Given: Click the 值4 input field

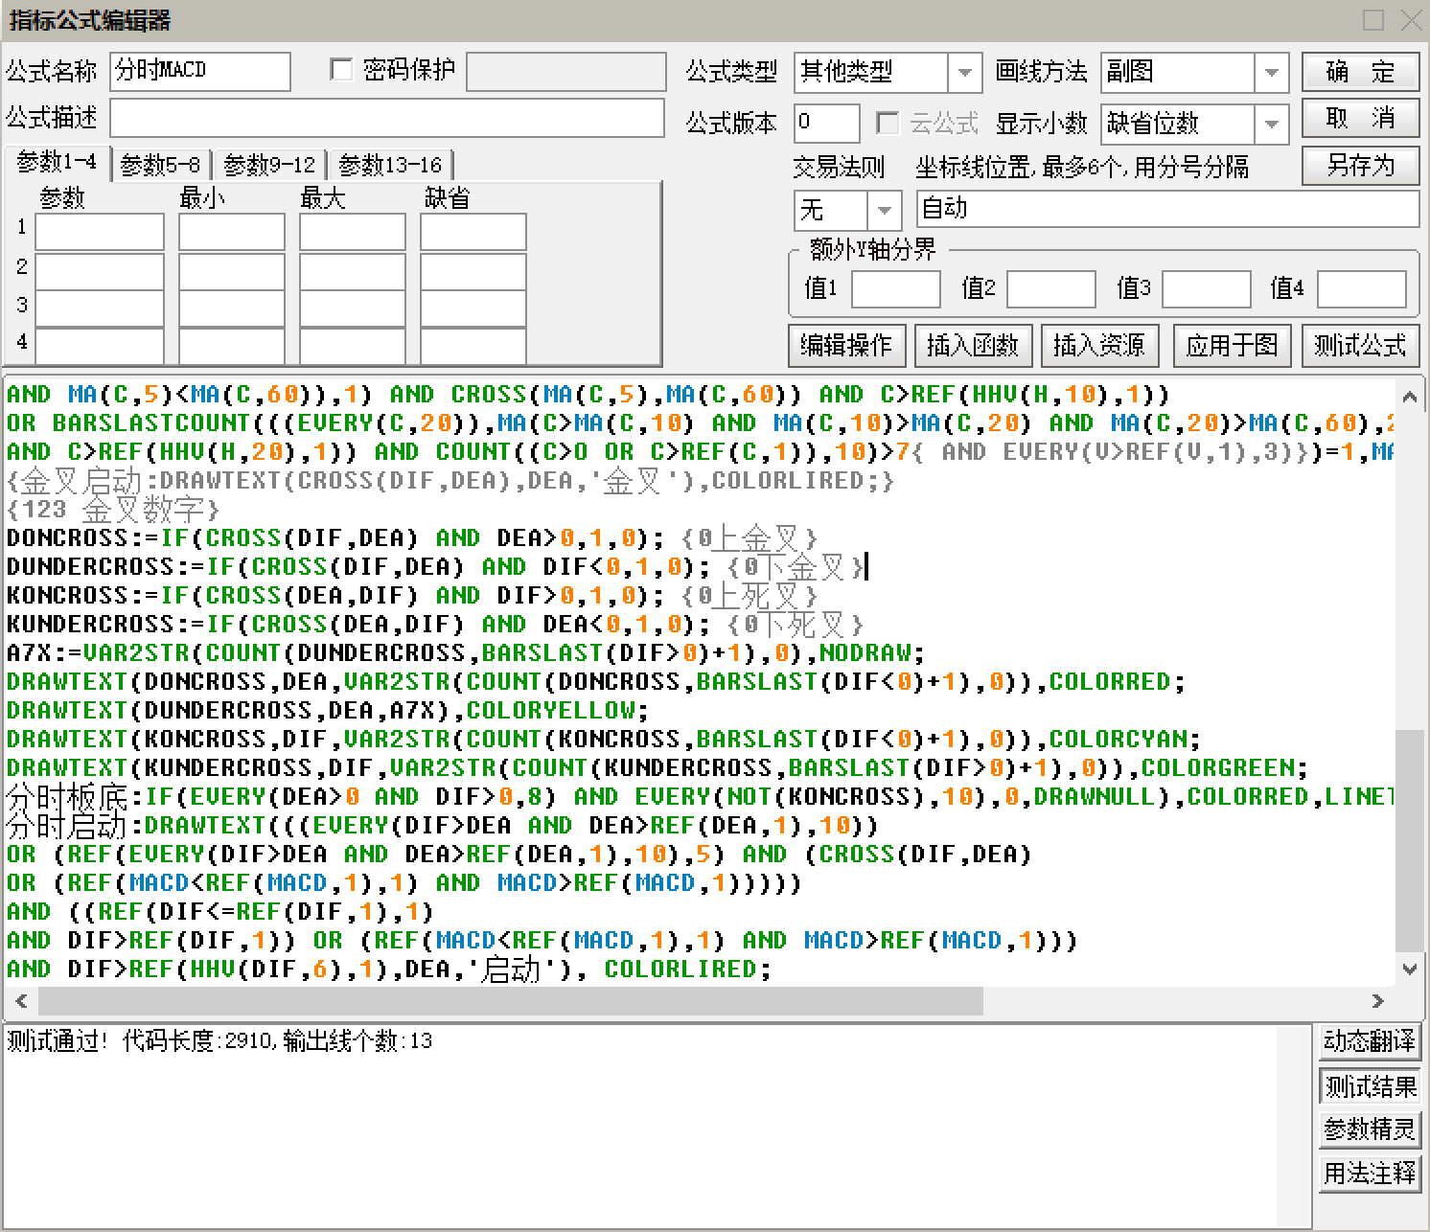Looking at the screenshot, I should pos(1361,289).
